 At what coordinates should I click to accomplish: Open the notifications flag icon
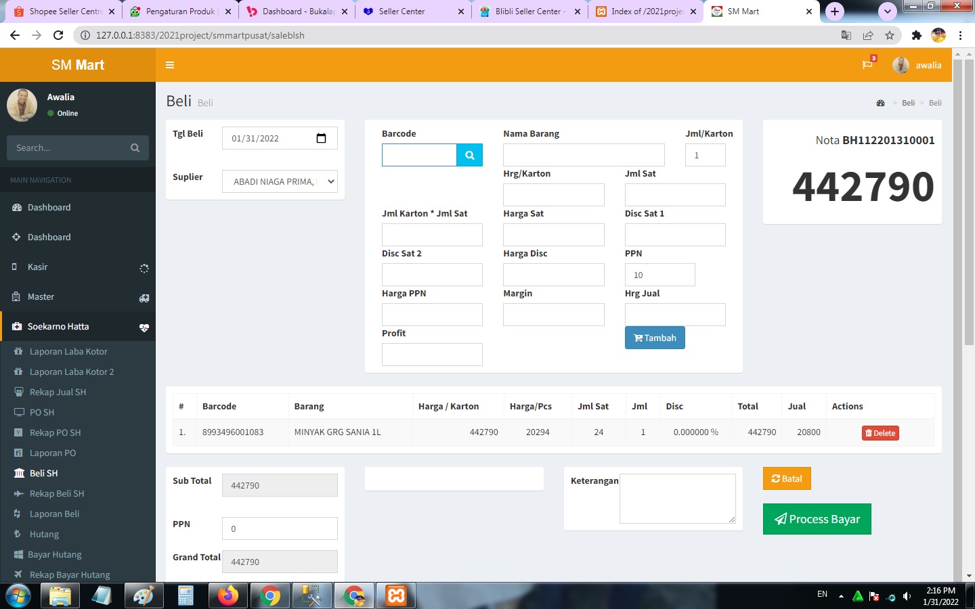coord(867,65)
